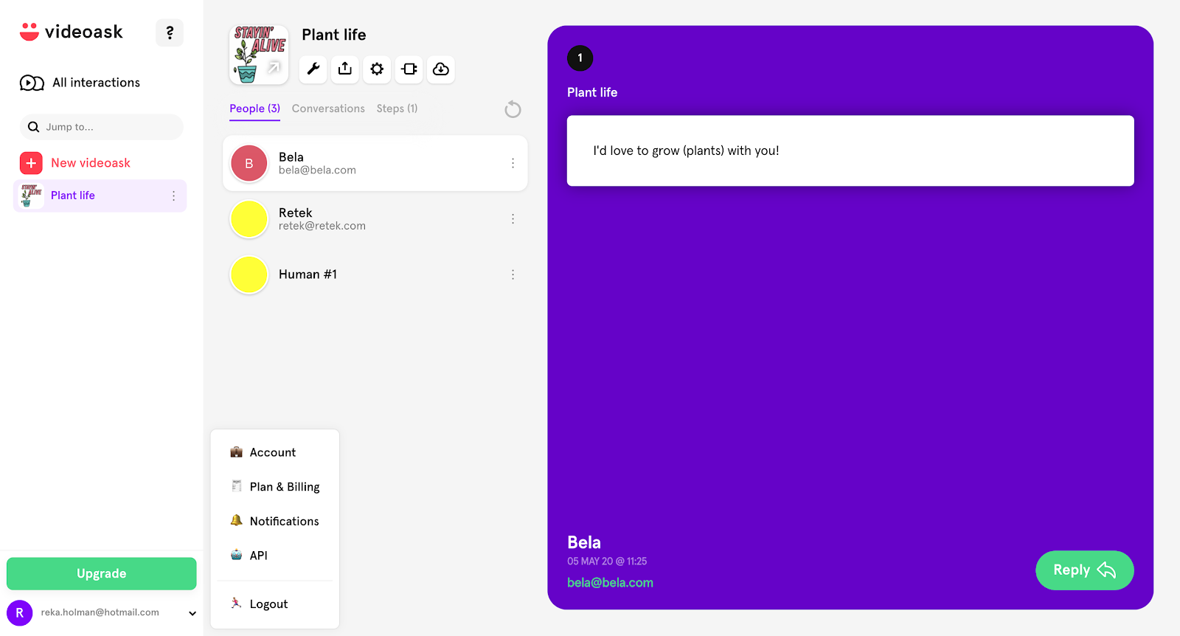
Task: Click the Reply button
Action: tap(1084, 570)
